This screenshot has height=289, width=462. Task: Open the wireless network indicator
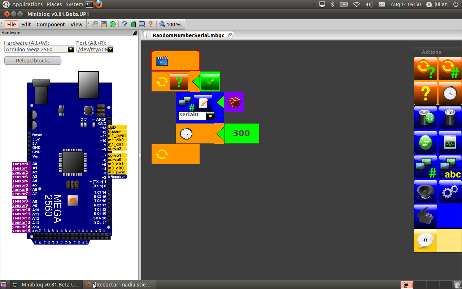(357, 4)
